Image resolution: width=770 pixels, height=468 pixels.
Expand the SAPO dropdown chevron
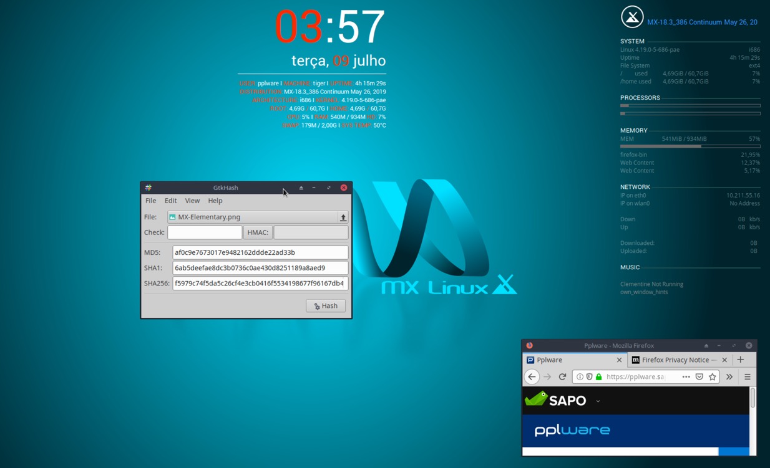click(597, 402)
